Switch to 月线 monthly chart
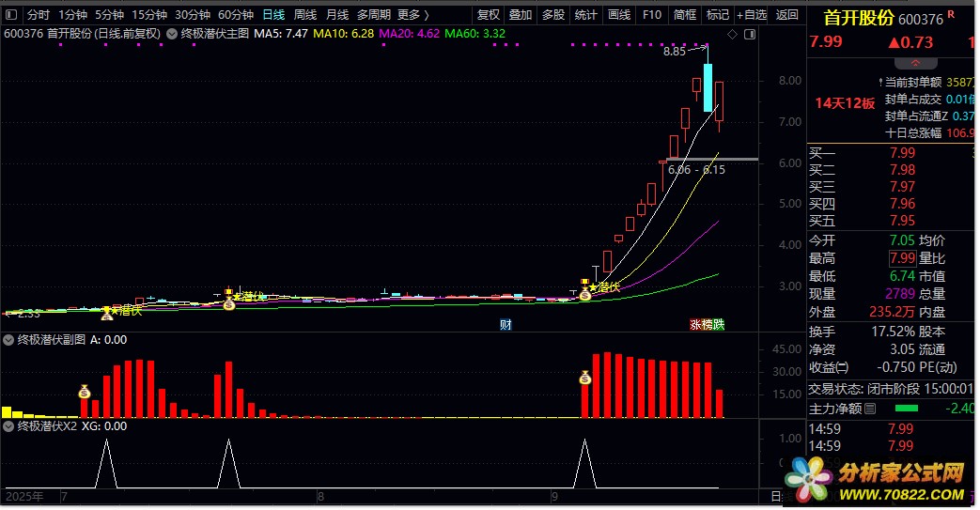The image size is (980, 510). [337, 14]
